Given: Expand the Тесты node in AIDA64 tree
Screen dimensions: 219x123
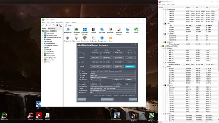Looking at the screenshot, I should [x=43, y=62].
